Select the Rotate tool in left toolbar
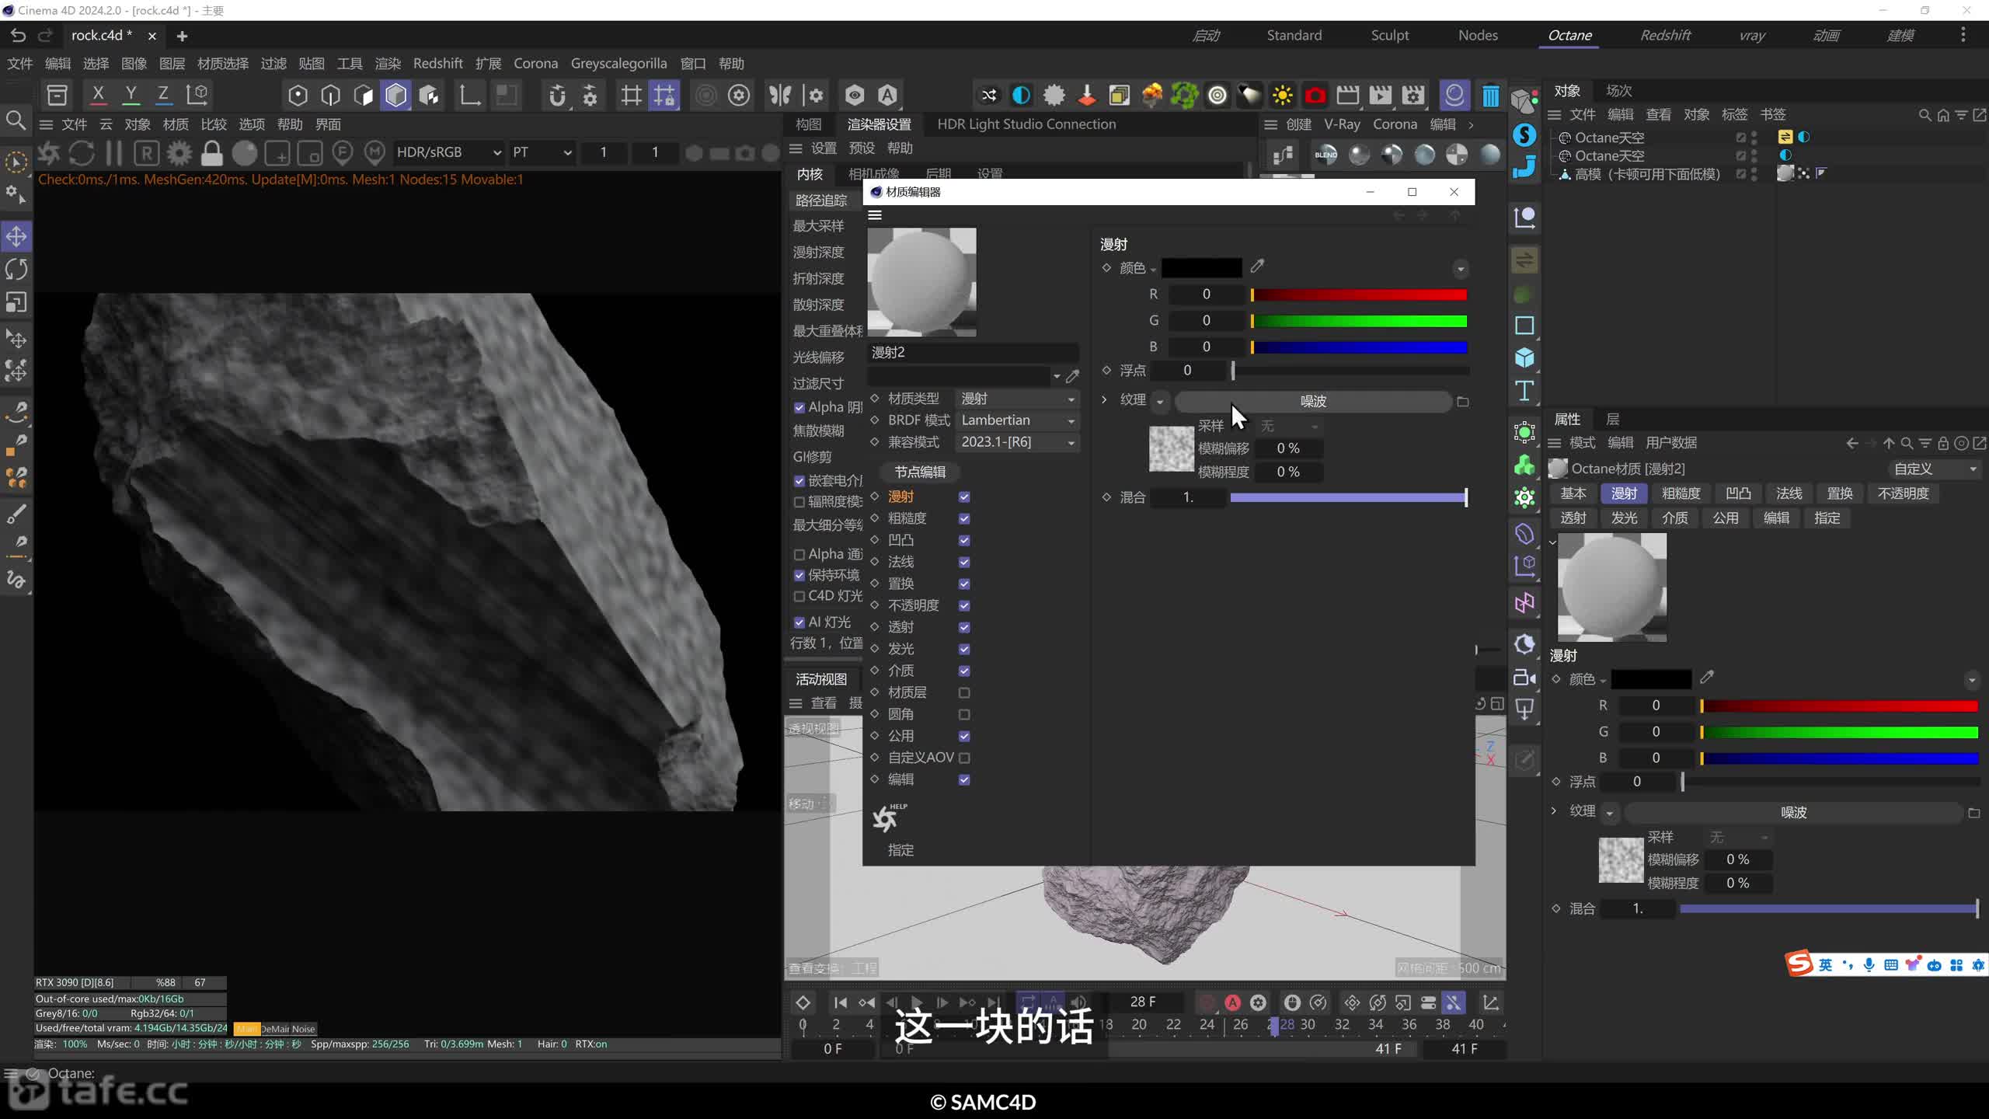 click(x=16, y=269)
